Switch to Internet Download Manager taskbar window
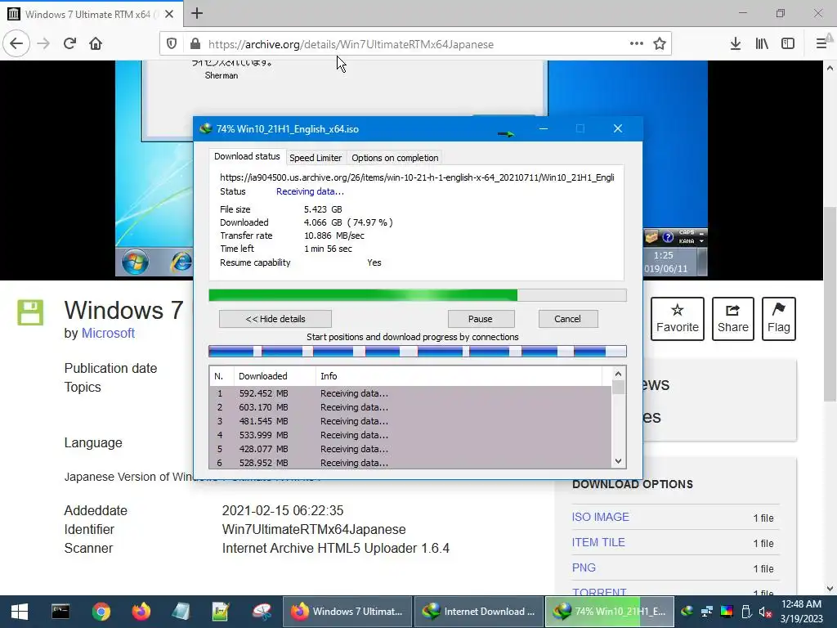 (x=478, y=612)
